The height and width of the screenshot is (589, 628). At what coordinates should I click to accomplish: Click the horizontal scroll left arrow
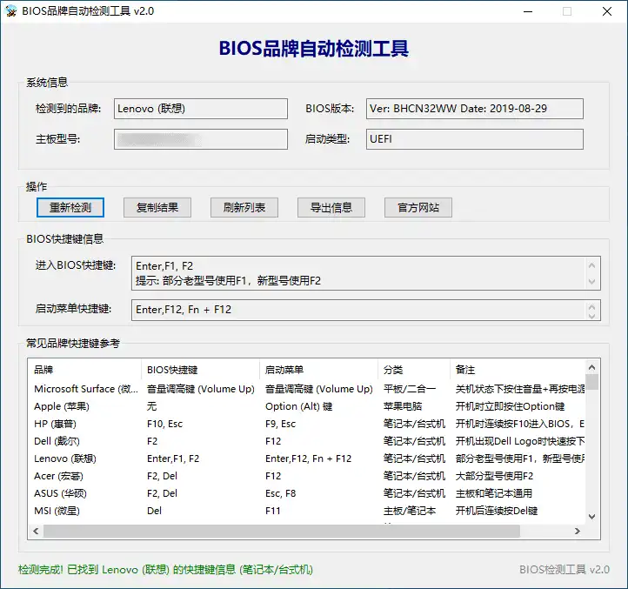pyautogui.click(x=36, y=531)
